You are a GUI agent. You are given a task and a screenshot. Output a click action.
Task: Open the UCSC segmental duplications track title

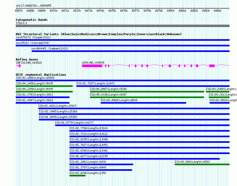[41, 75]
